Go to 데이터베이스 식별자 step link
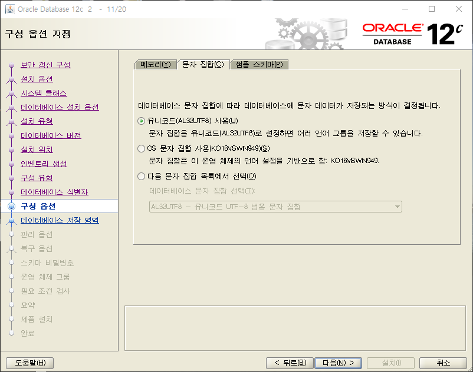Viewport: 473px width, 372px height. pyautogui.click(x=54, y=192)
